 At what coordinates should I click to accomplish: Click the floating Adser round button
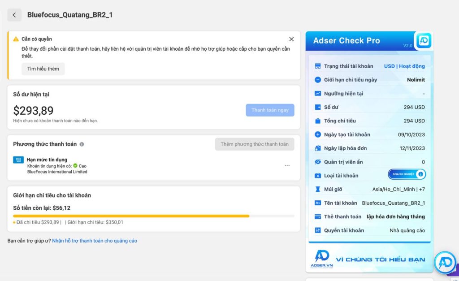tap(445, 263)
